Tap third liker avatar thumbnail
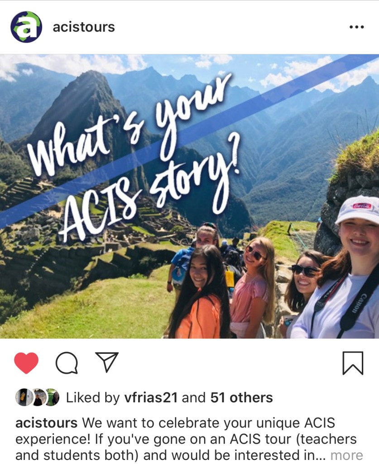The image size is (379, 464). point(52,397)
